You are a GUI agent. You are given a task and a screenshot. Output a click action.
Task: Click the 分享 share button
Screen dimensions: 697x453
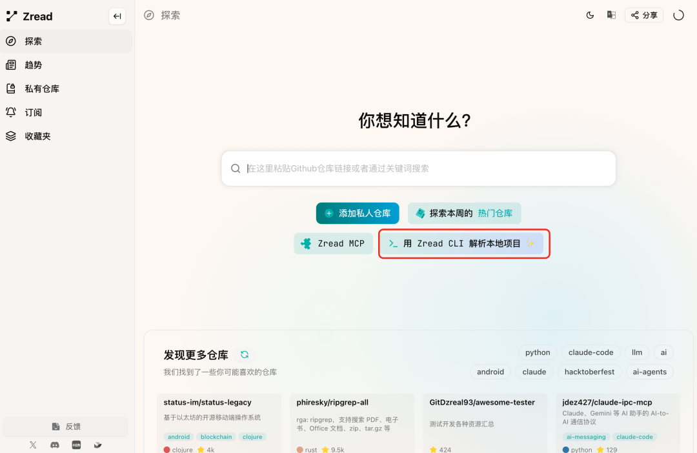pos(644,15)
